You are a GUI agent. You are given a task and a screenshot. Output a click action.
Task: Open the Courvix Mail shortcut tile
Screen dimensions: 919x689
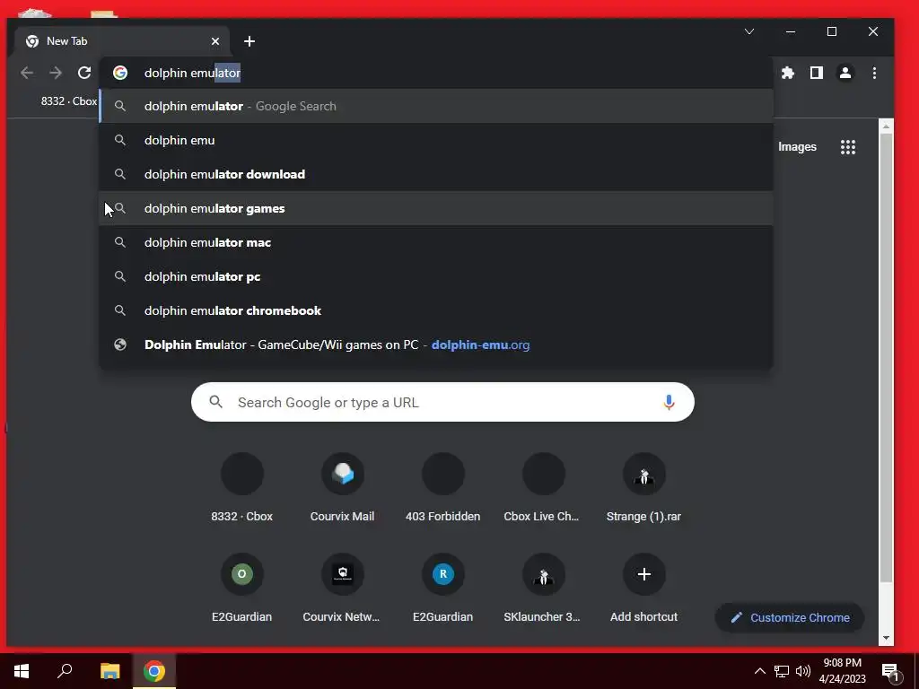[x=342, y=487]
